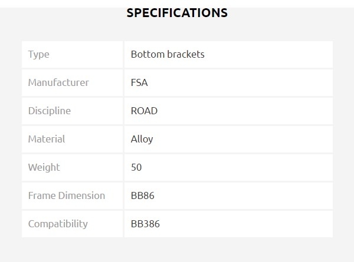Select the BB386 compatibility value
This screenshot has width=354, height=262.
[x=145, y=224]
